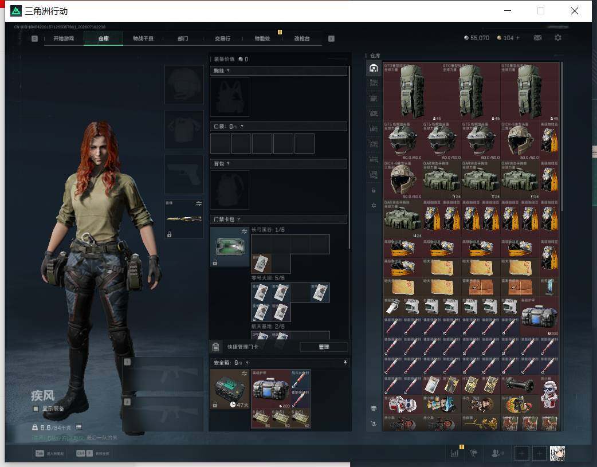
Task: Select the main warehouse sidebar icon
Action: tap(374, 68)
